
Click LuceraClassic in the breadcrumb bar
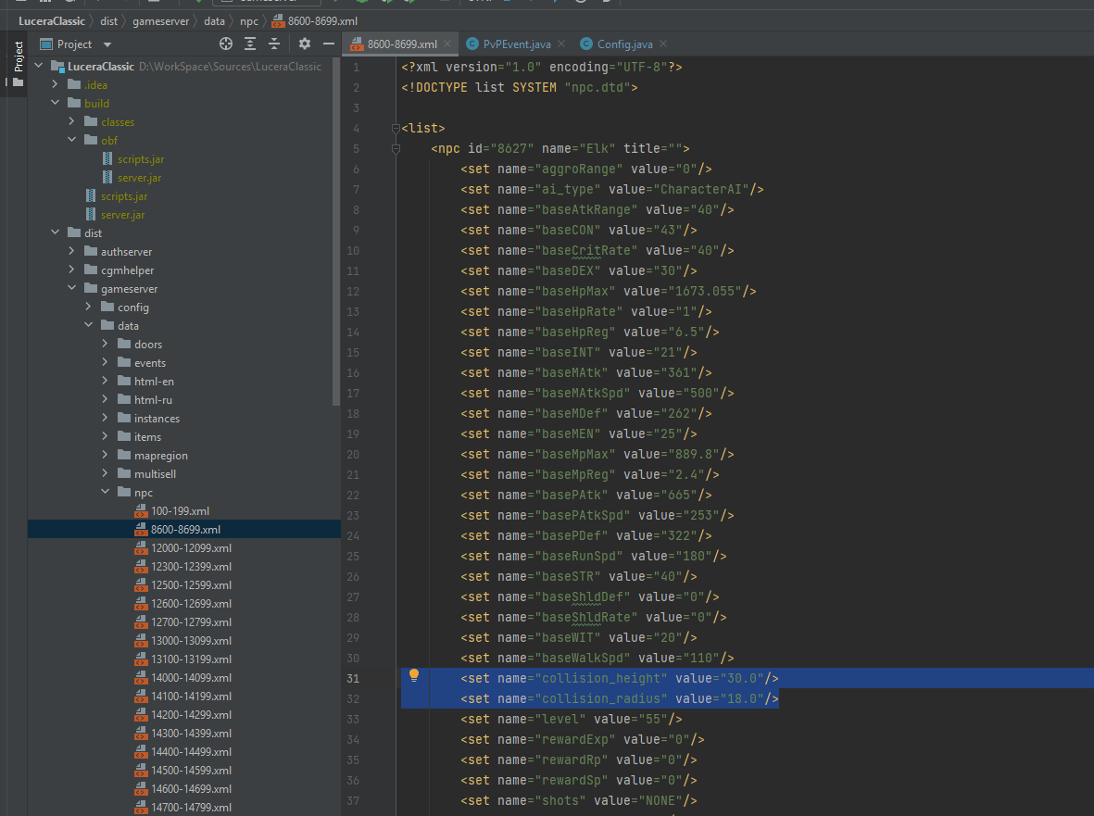(x=52, y=20)
